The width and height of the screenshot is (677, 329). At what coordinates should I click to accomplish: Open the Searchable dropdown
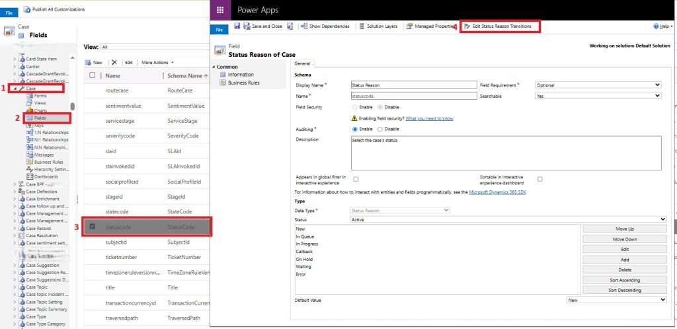pyautogui.click(x=598, y=95)
